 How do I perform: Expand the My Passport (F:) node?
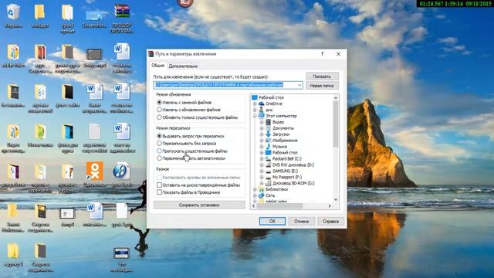pyautogui.click(x=262, y=177)
